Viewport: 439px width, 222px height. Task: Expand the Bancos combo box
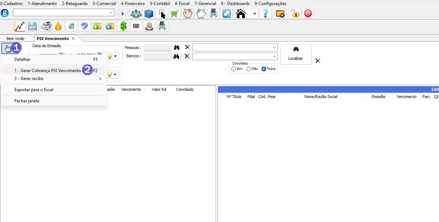274,57
